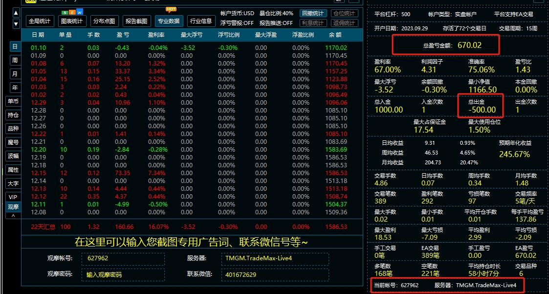
Task: Click the 盈利率 value 67.00%
Action: (x=388, y=69)
